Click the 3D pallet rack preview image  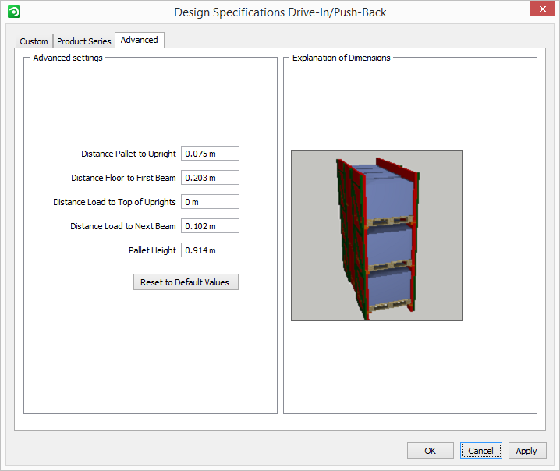click(x=376, y=235)
